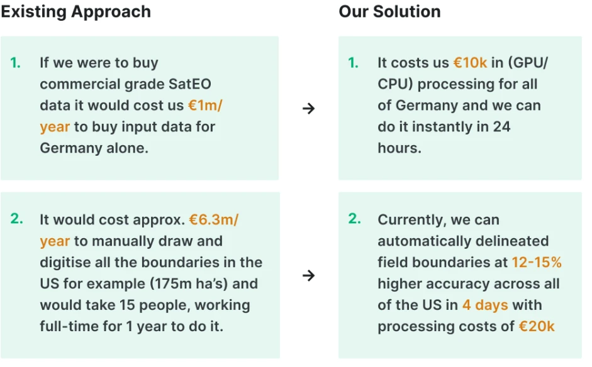This screenshot has width=592, height=367.
Task: Click the arrow between the second row cards
Action: point(308,276)
